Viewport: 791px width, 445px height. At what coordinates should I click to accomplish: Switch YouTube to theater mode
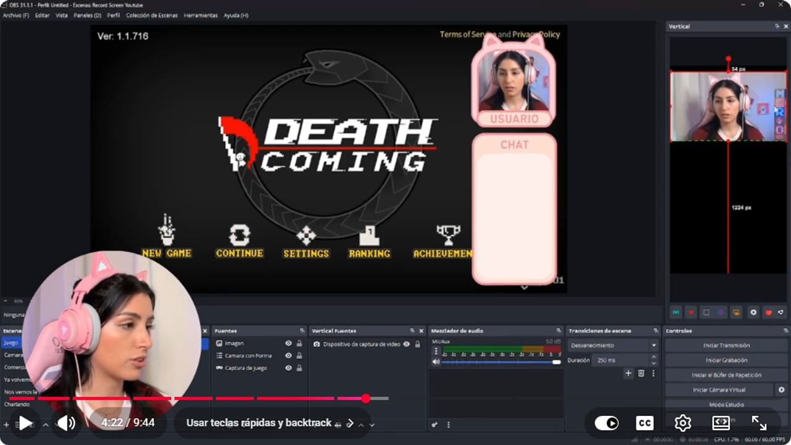pyautogui.click(x=721, y=423)
